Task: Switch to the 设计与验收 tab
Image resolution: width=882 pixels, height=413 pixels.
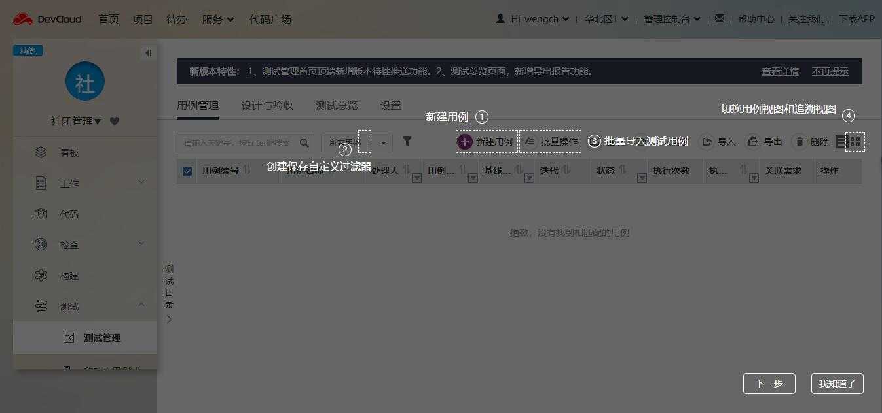Action: coord(267,106)
